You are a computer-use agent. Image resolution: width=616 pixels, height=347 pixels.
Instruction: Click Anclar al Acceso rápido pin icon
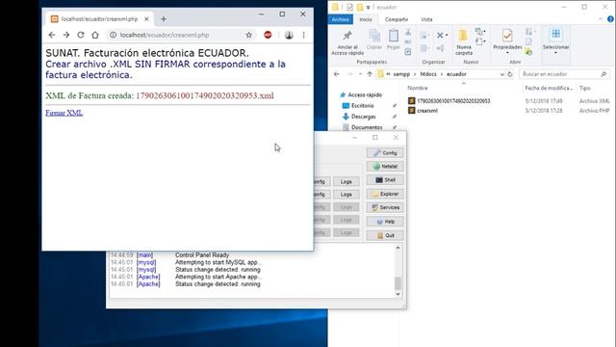[x=347, y=37]
